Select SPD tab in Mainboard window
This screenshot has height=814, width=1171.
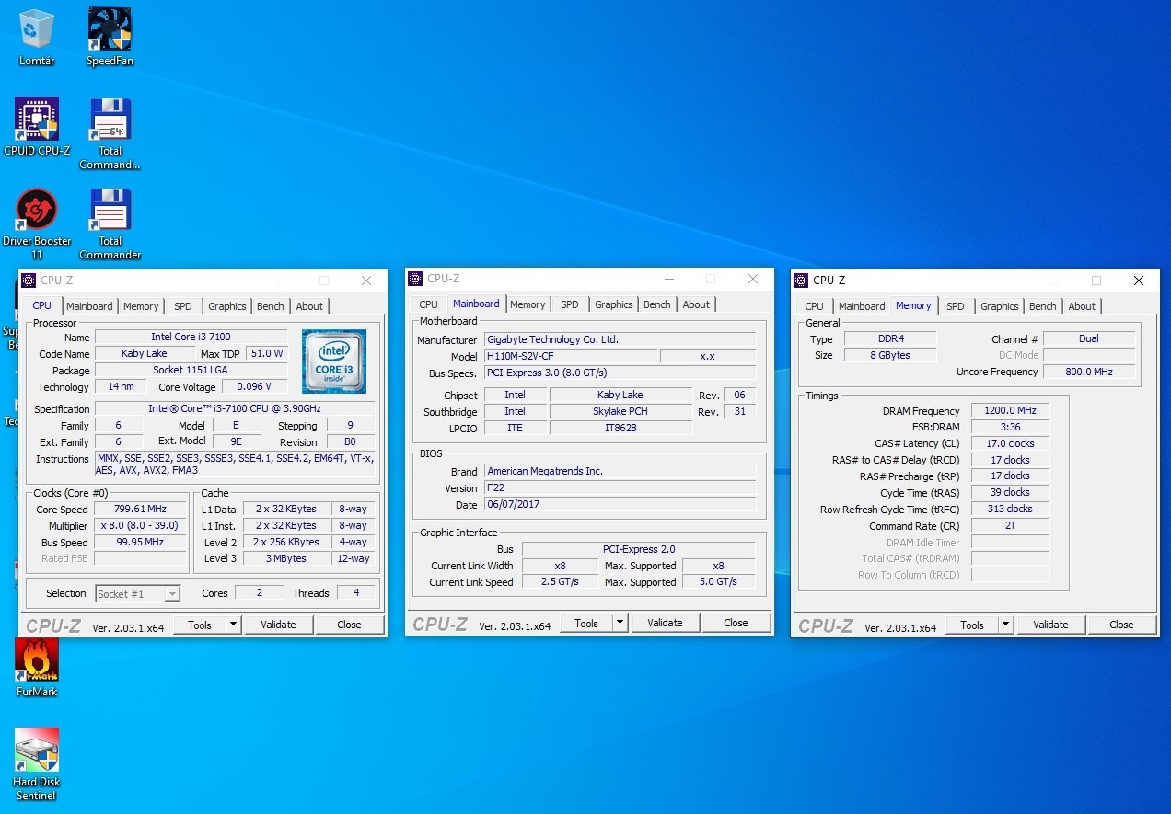(x=570, y=304)
